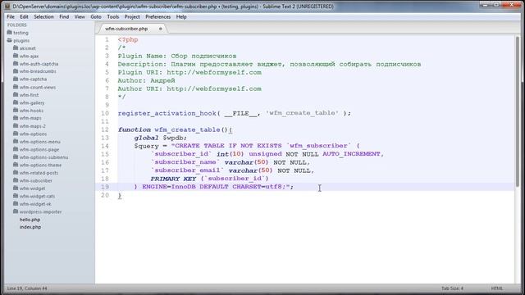Image resolution: width=525 pixels, height=295 pixels.
Task: Click the wfm-count-views folder icon
Action: tap(16, 87)
